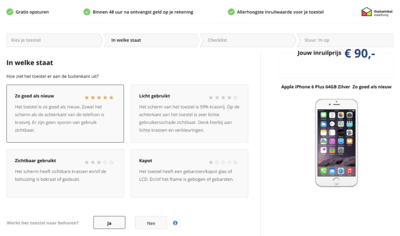Click the checkmark beside Binnen 48 uur
Screen dimensions: 400x236
(x=87, y=12)
